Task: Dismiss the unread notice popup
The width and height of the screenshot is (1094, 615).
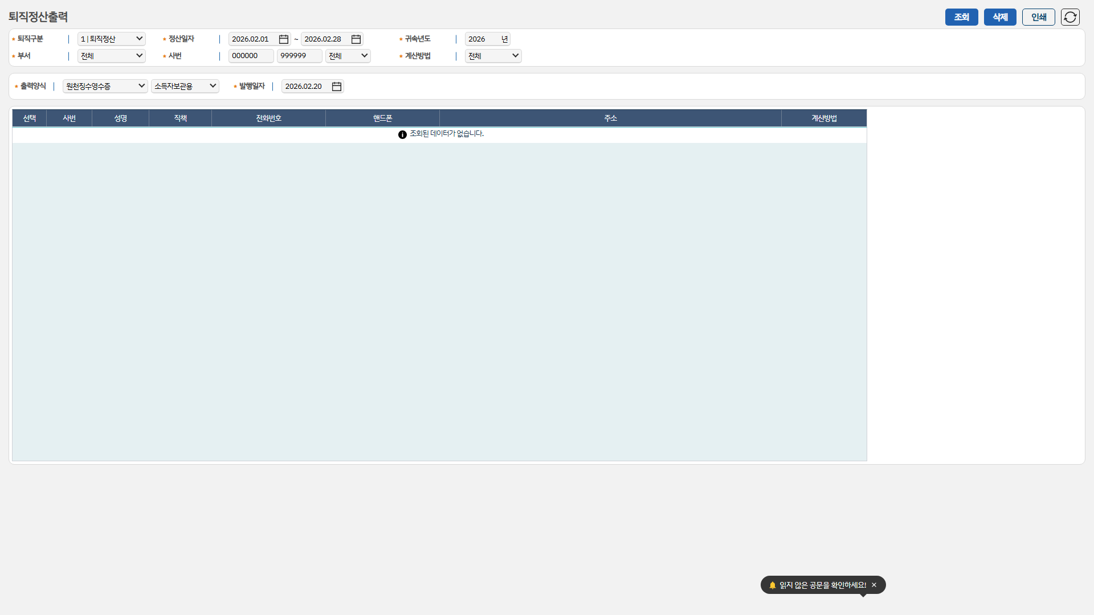Action: click(x=874, y=585)
